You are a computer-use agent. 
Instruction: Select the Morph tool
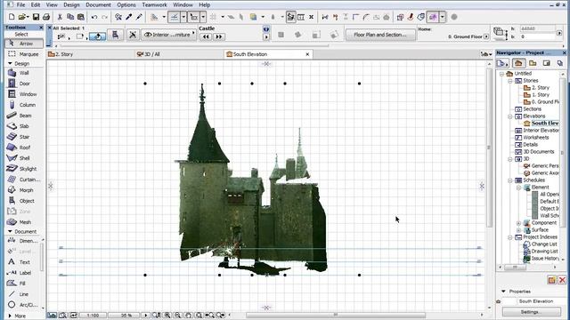click(x=24, y=190)
